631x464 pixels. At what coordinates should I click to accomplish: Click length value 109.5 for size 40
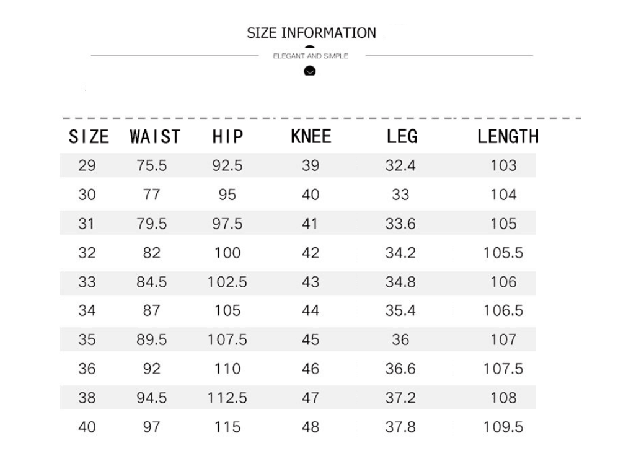503,427
